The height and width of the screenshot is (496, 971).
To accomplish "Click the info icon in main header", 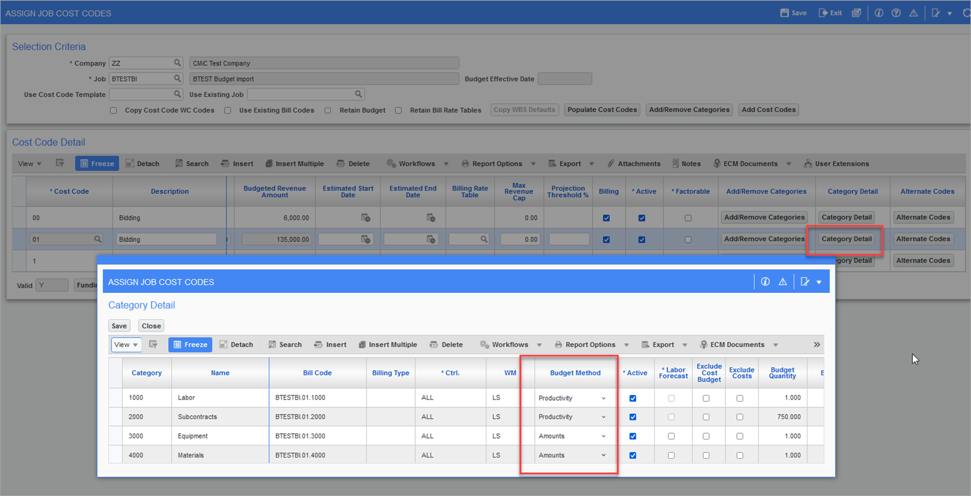I will point(879,13).
